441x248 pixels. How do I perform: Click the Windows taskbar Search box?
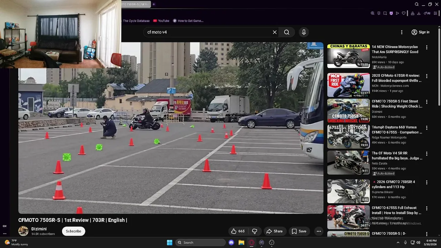(201, 242)
